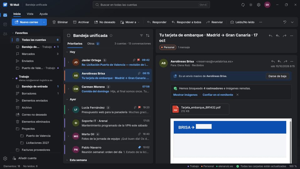Open the ER account avatar menu

click(x=267, y=5)
